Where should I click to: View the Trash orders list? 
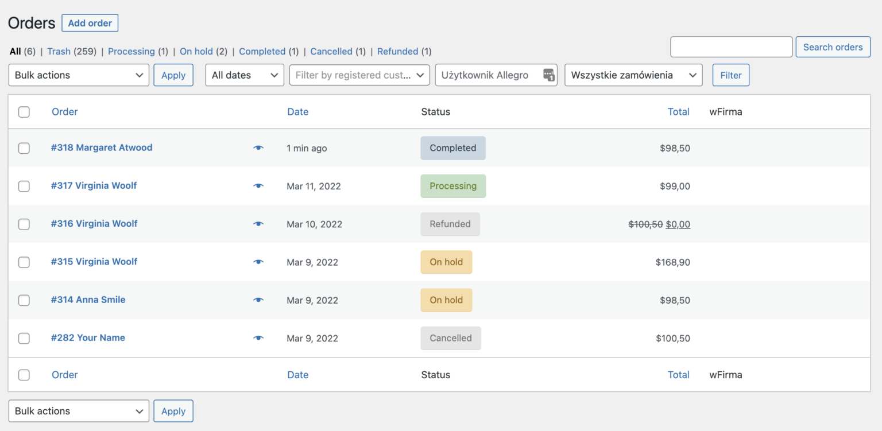(59, 51)
